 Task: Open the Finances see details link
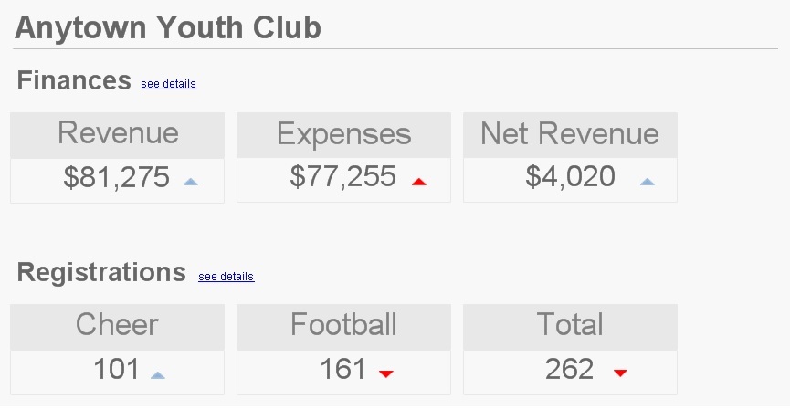coord(168,84)
